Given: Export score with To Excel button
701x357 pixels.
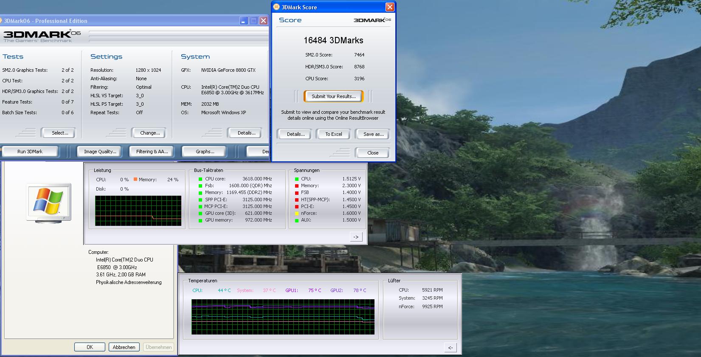Looking at the screenshot, I should point(334,134).
